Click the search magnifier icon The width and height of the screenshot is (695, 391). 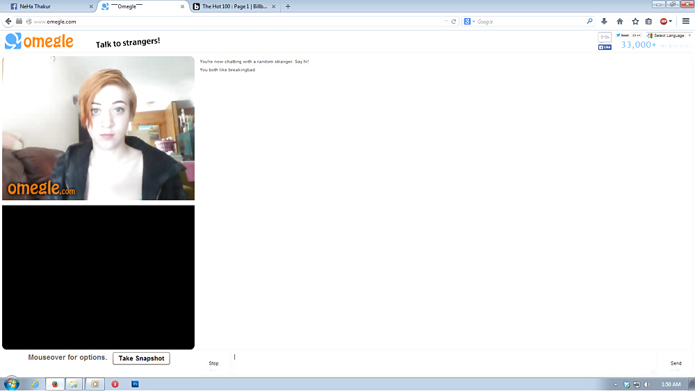click(x=589, y=22)
